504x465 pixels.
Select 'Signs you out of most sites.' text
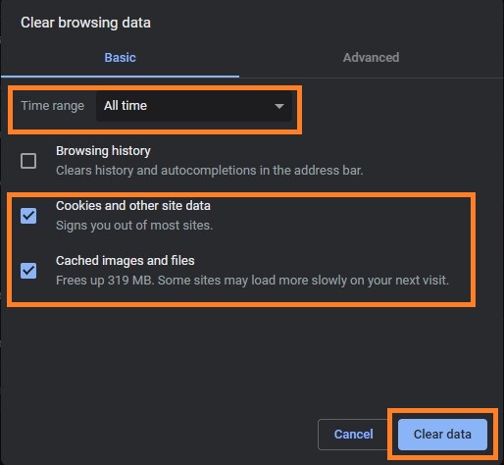134,226
